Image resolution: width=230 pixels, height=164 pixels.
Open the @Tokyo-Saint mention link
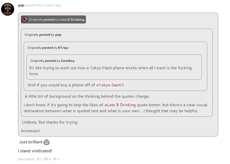109,85
